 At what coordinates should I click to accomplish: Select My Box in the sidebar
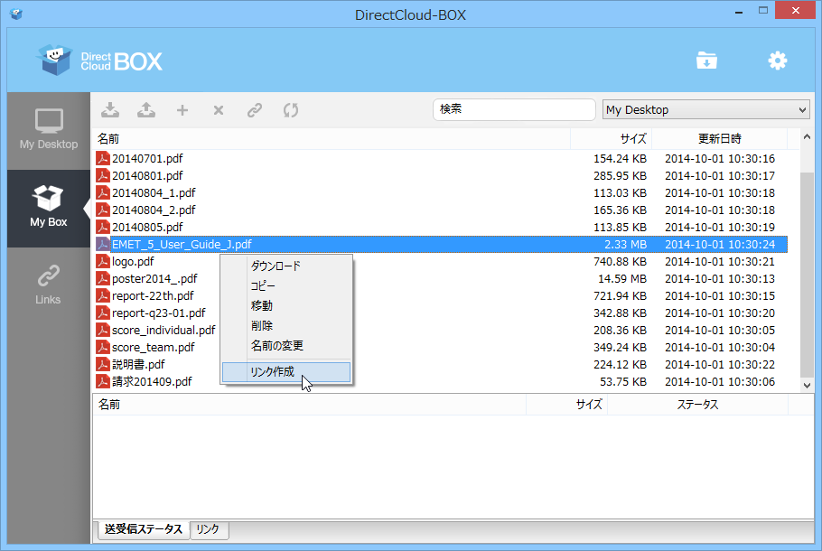coord(48,209)
